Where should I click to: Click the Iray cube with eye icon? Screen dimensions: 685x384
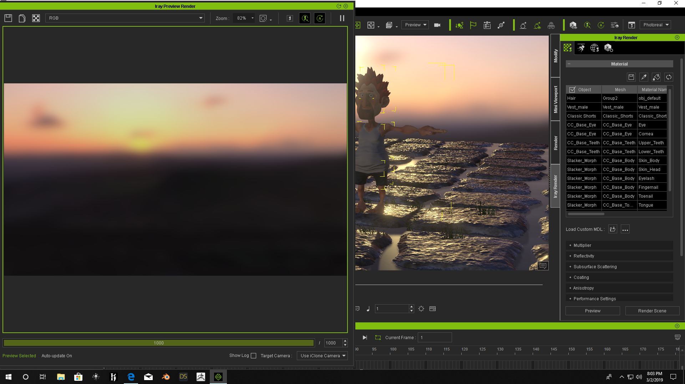pos(573,25)
